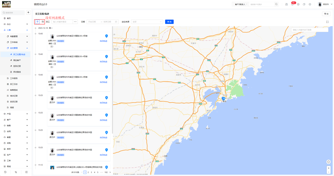Open the settings gear in header

[x=298, y=4]
